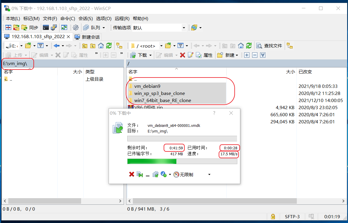Click the lock icon in status bar

point(273,217)
